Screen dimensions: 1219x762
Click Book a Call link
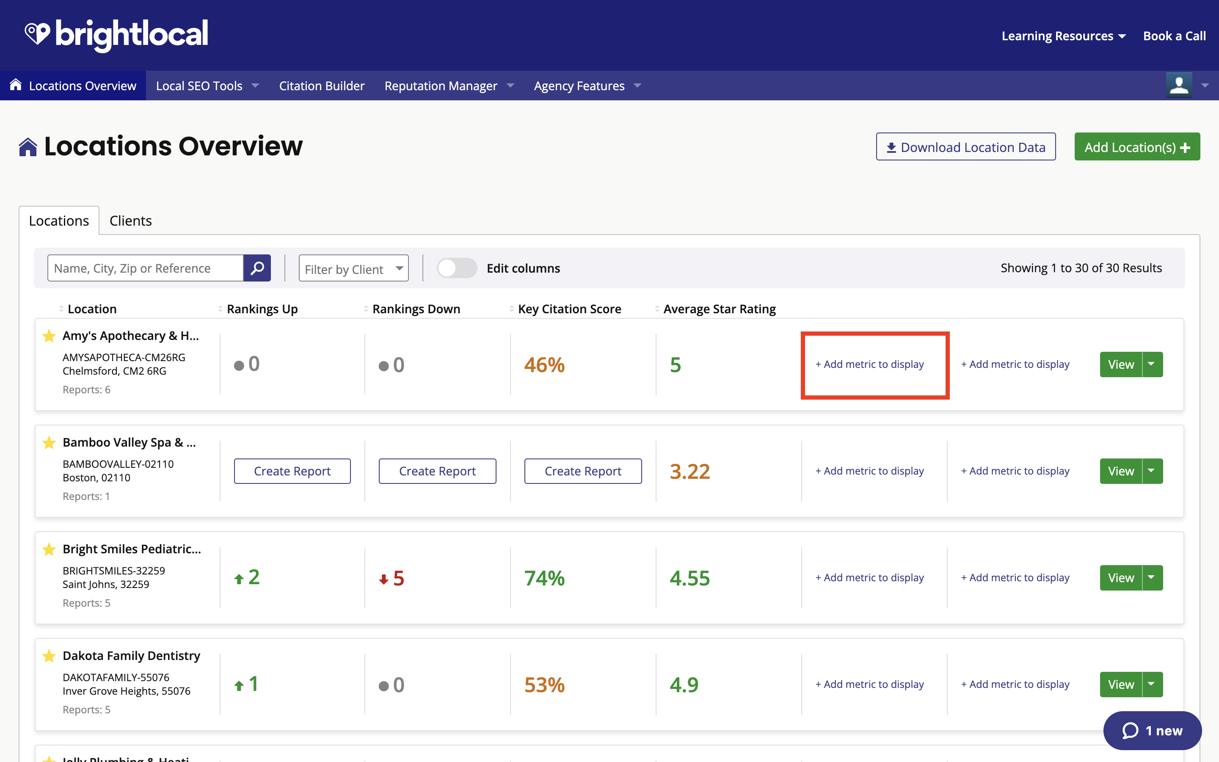tap(1174, 36)
